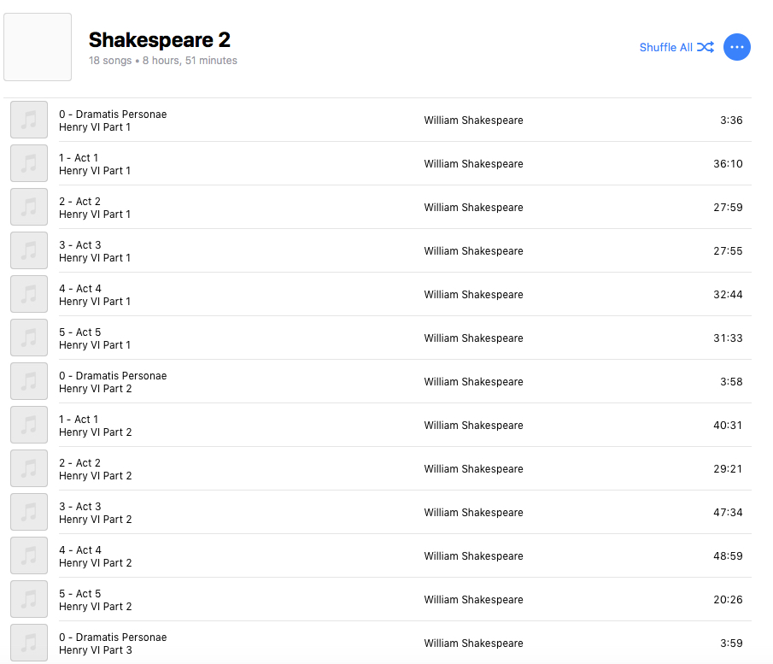773x664 pixels.
Task: Click William Shakespeare artist in the 31:33 row
Action: click(473, 338)
